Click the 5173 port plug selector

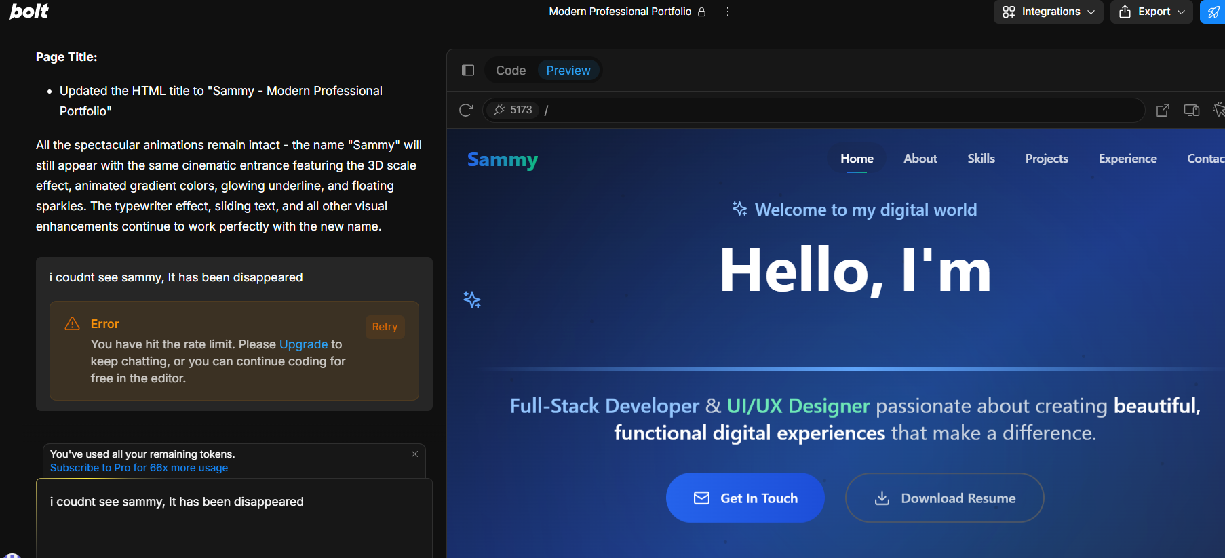pos(513,110)
